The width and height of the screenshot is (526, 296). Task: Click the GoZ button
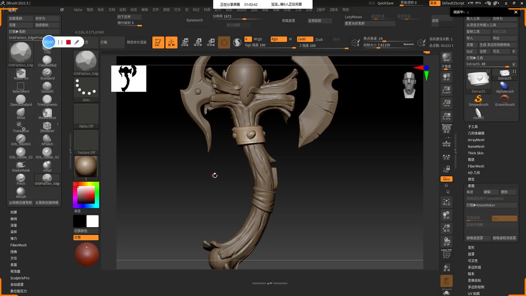(471, 51)
